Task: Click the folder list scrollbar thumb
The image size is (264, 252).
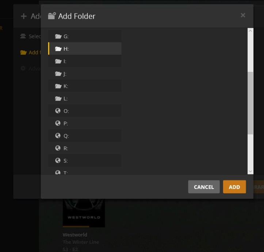Action: [x=250, y=103]
